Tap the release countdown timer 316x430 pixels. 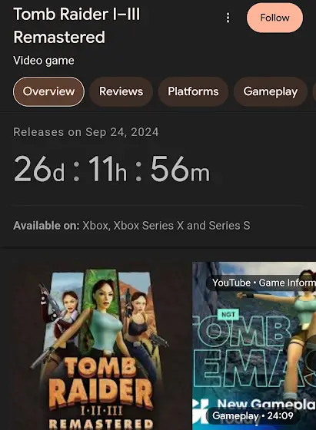[111, 169]
